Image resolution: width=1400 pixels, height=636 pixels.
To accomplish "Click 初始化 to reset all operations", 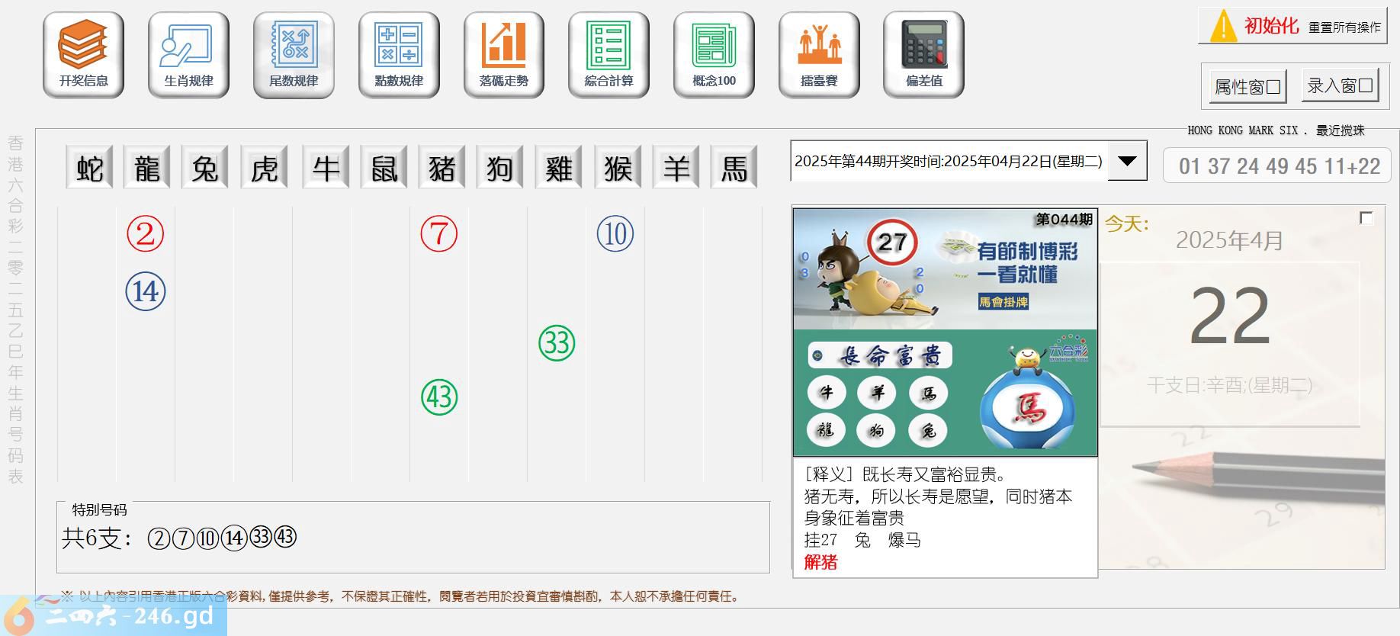I will (x=1293, y=27).
